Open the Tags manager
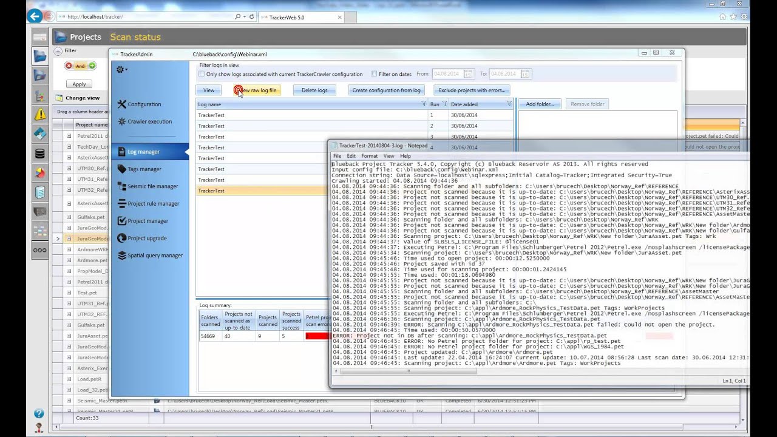 [x=140, y=169]
